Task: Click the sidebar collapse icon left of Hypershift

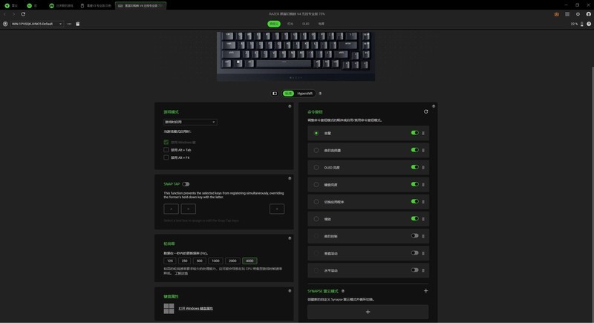Action: [275, 94]
